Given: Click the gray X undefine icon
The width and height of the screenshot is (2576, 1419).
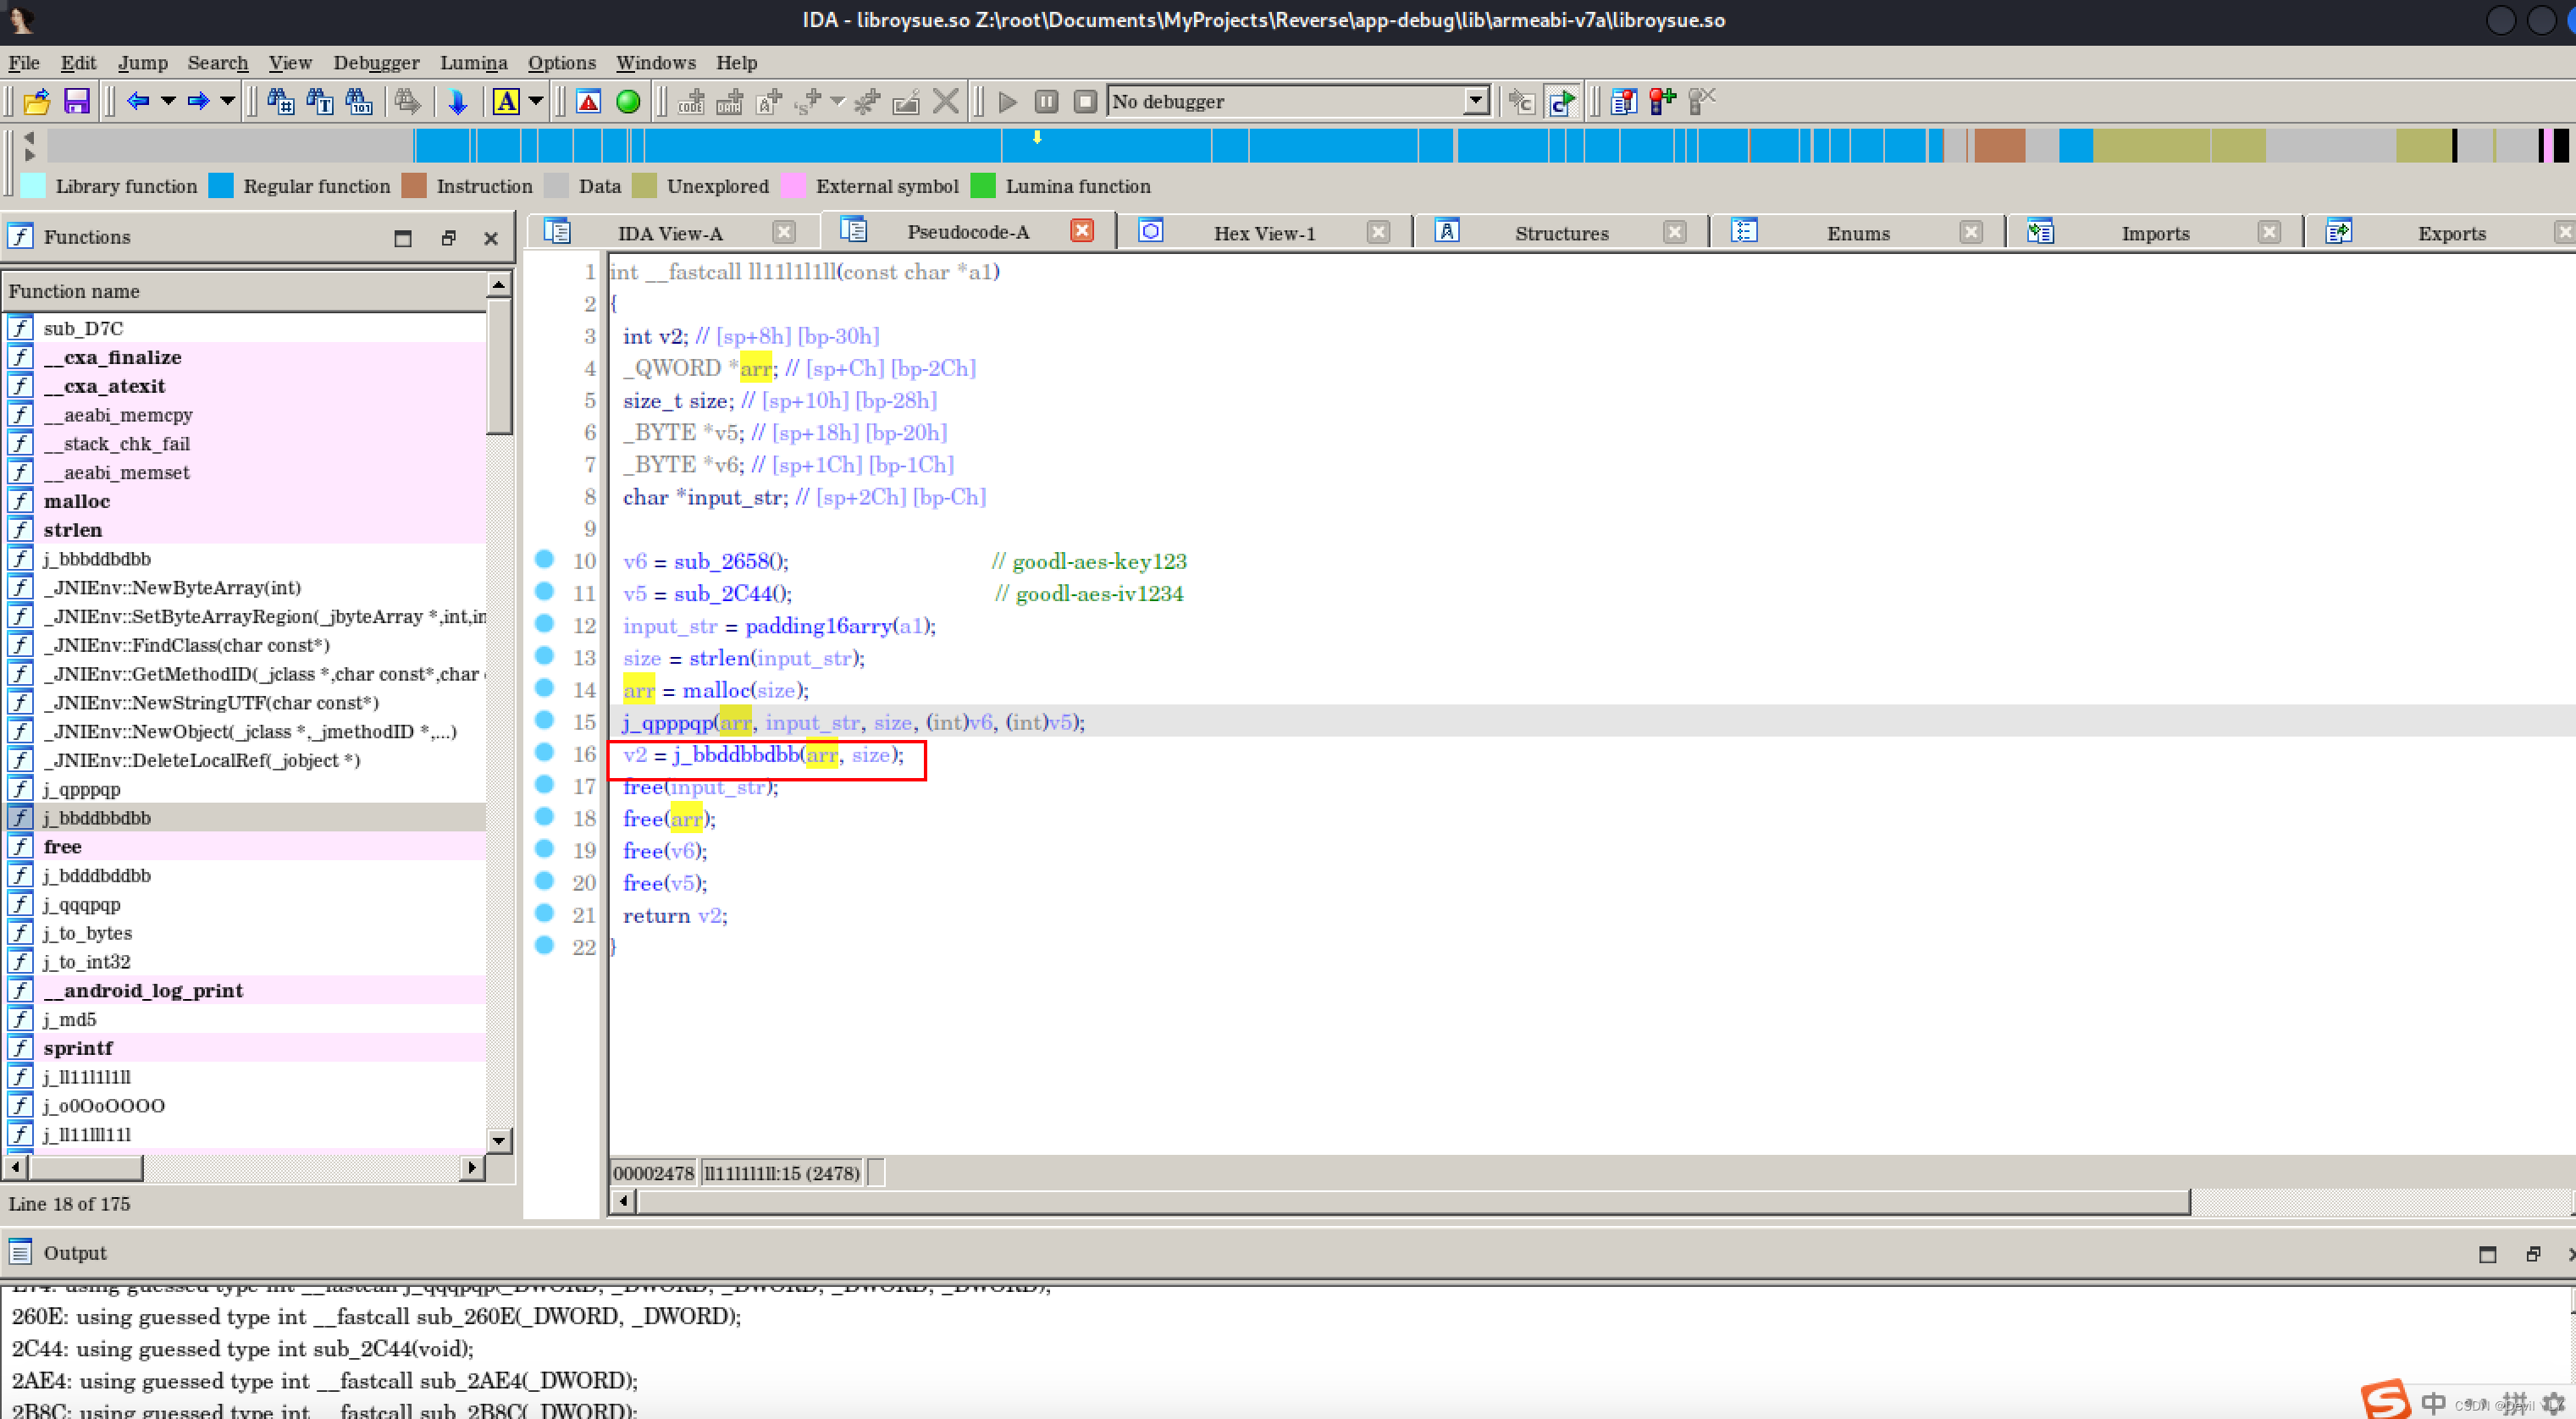Looking at the screenshot, I should click(x=945, y=101).
